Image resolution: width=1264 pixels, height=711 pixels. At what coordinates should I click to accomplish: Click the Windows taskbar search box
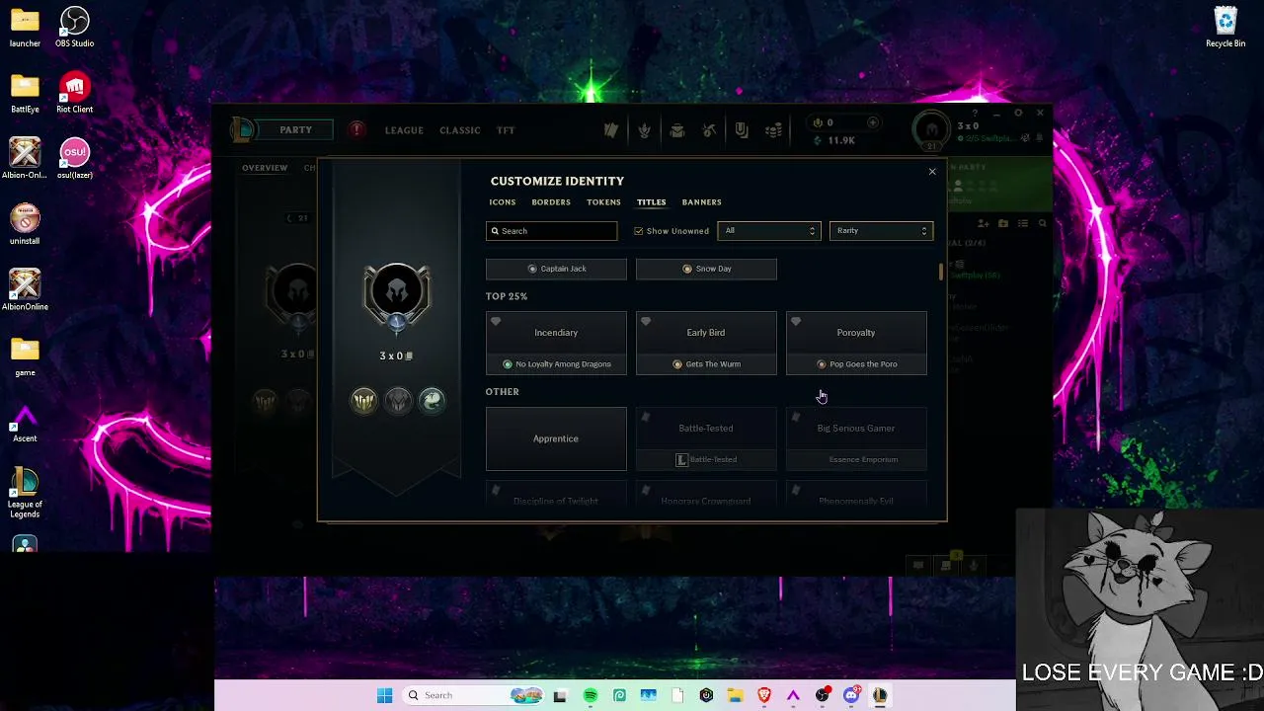click(475, 695)
